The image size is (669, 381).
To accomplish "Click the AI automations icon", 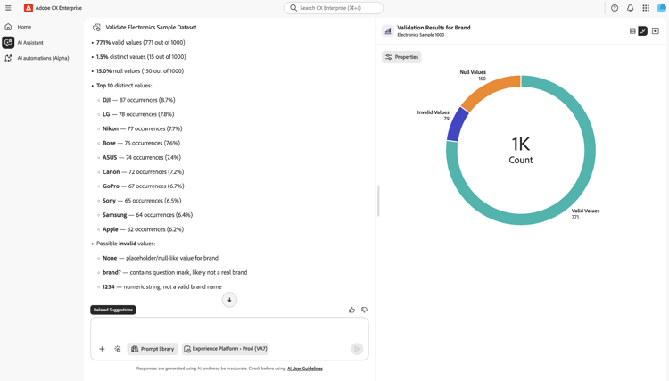I will (x=8, y=58).
